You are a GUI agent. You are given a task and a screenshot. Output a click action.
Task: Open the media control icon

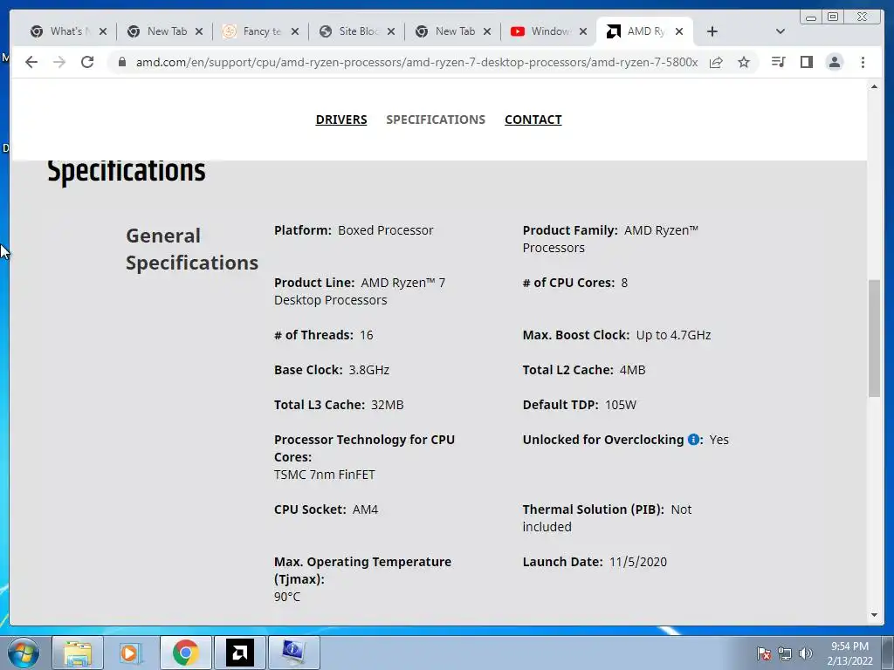(x=778, y=62)
